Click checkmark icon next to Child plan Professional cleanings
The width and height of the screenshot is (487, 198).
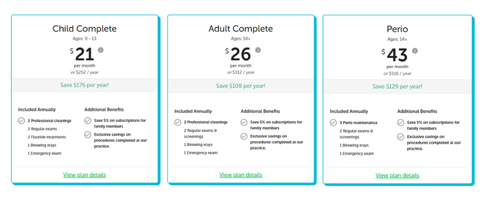(21, 121)
